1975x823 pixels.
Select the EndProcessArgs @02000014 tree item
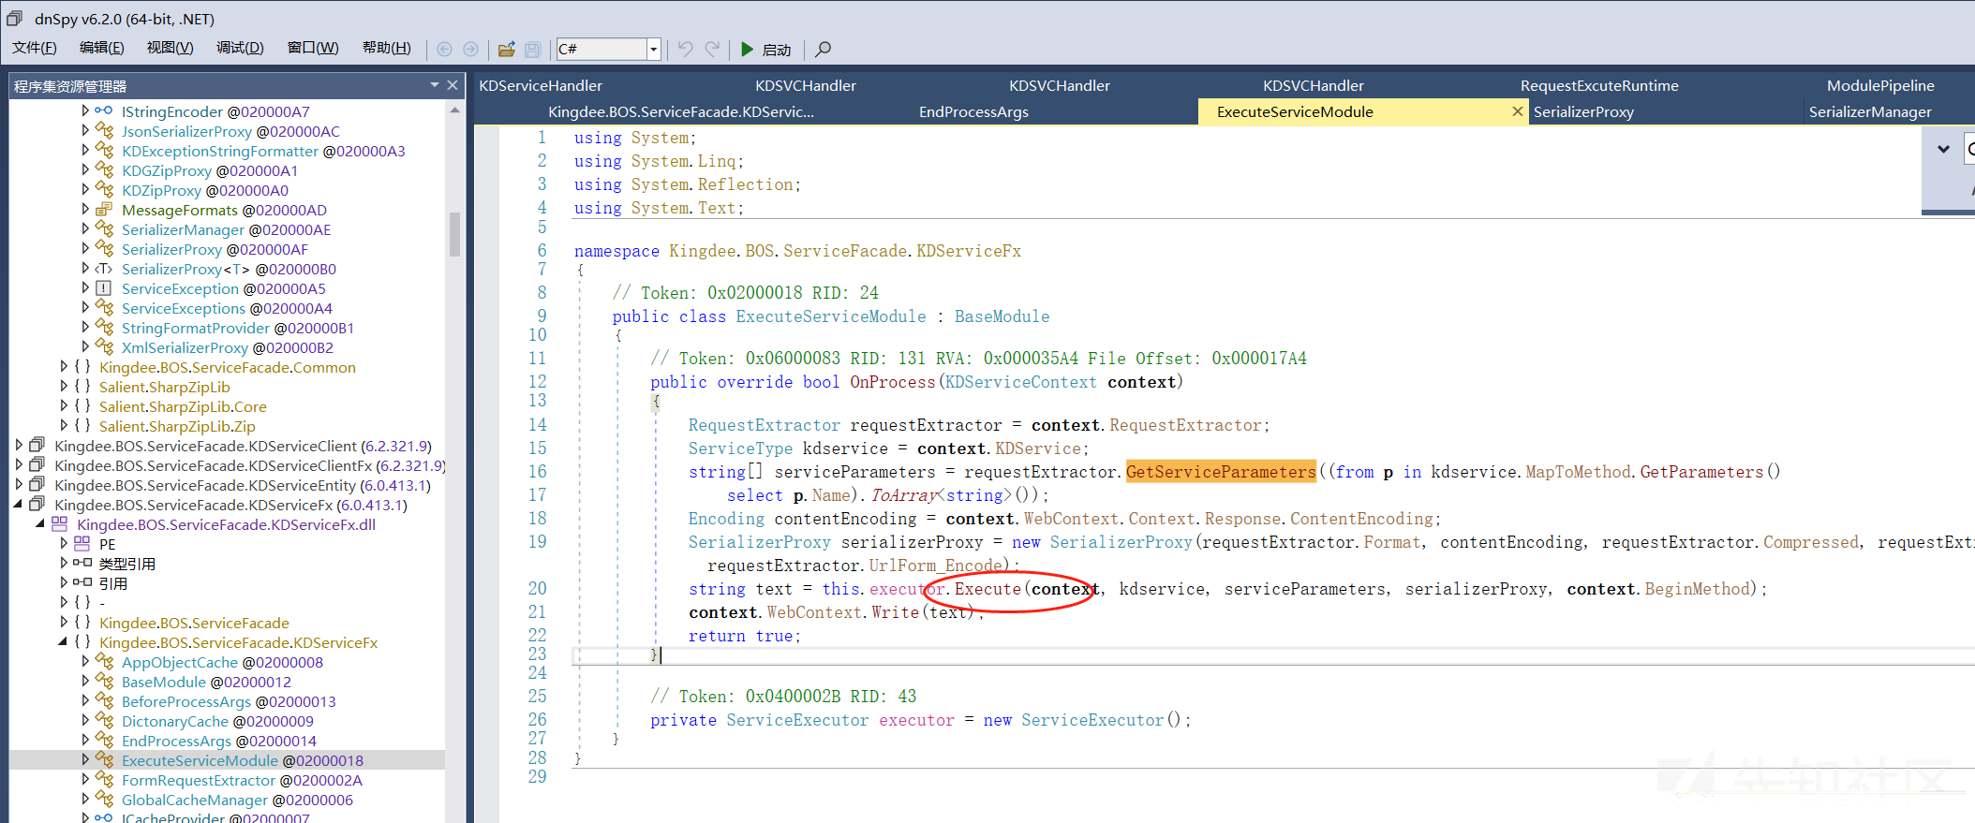click(219, 741)
